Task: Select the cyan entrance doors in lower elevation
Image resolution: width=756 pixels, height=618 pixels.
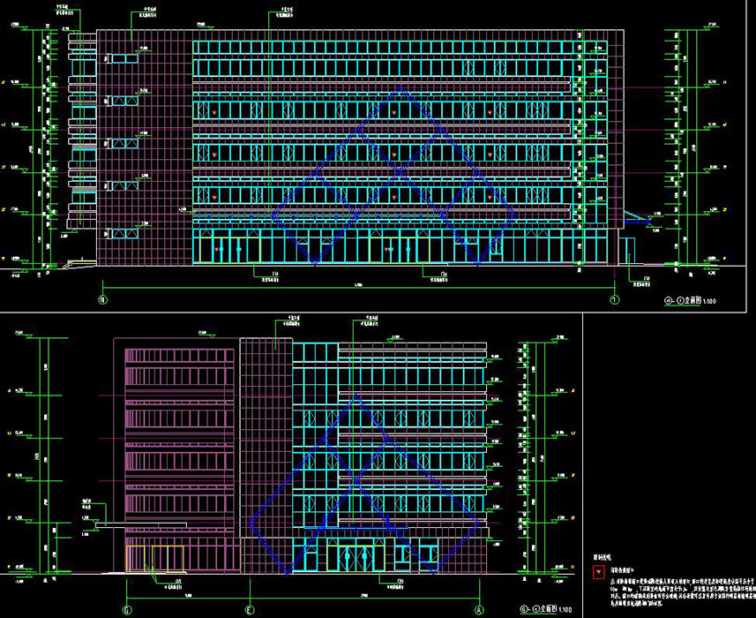Action: pyautogui.click(x=353, y=558)
